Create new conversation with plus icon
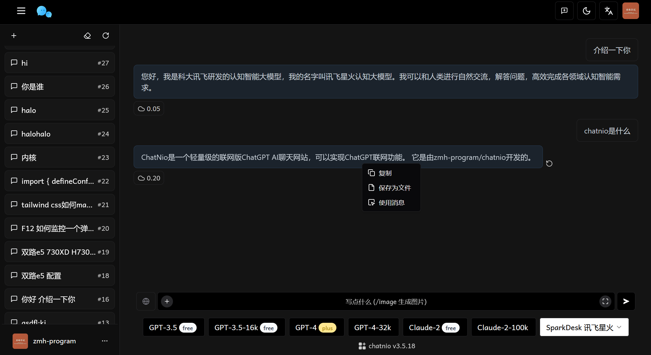The height and width of the screenshot is (355, 651). pos(14,36)
